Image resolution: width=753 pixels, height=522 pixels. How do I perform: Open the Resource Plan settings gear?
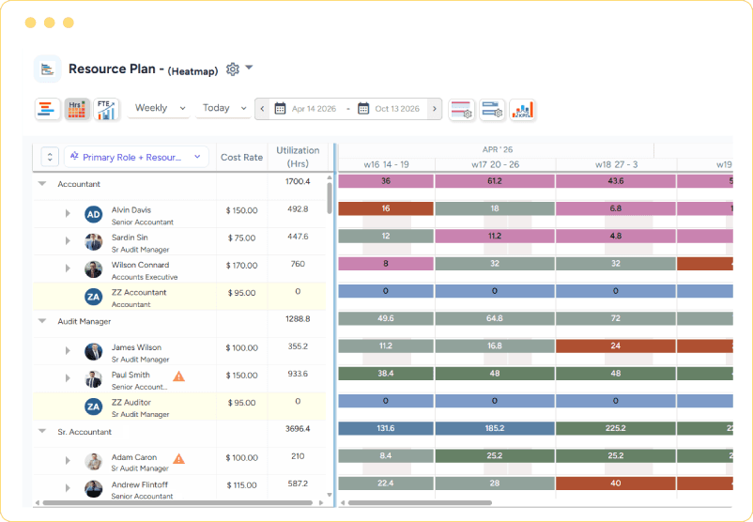(233, 69)
